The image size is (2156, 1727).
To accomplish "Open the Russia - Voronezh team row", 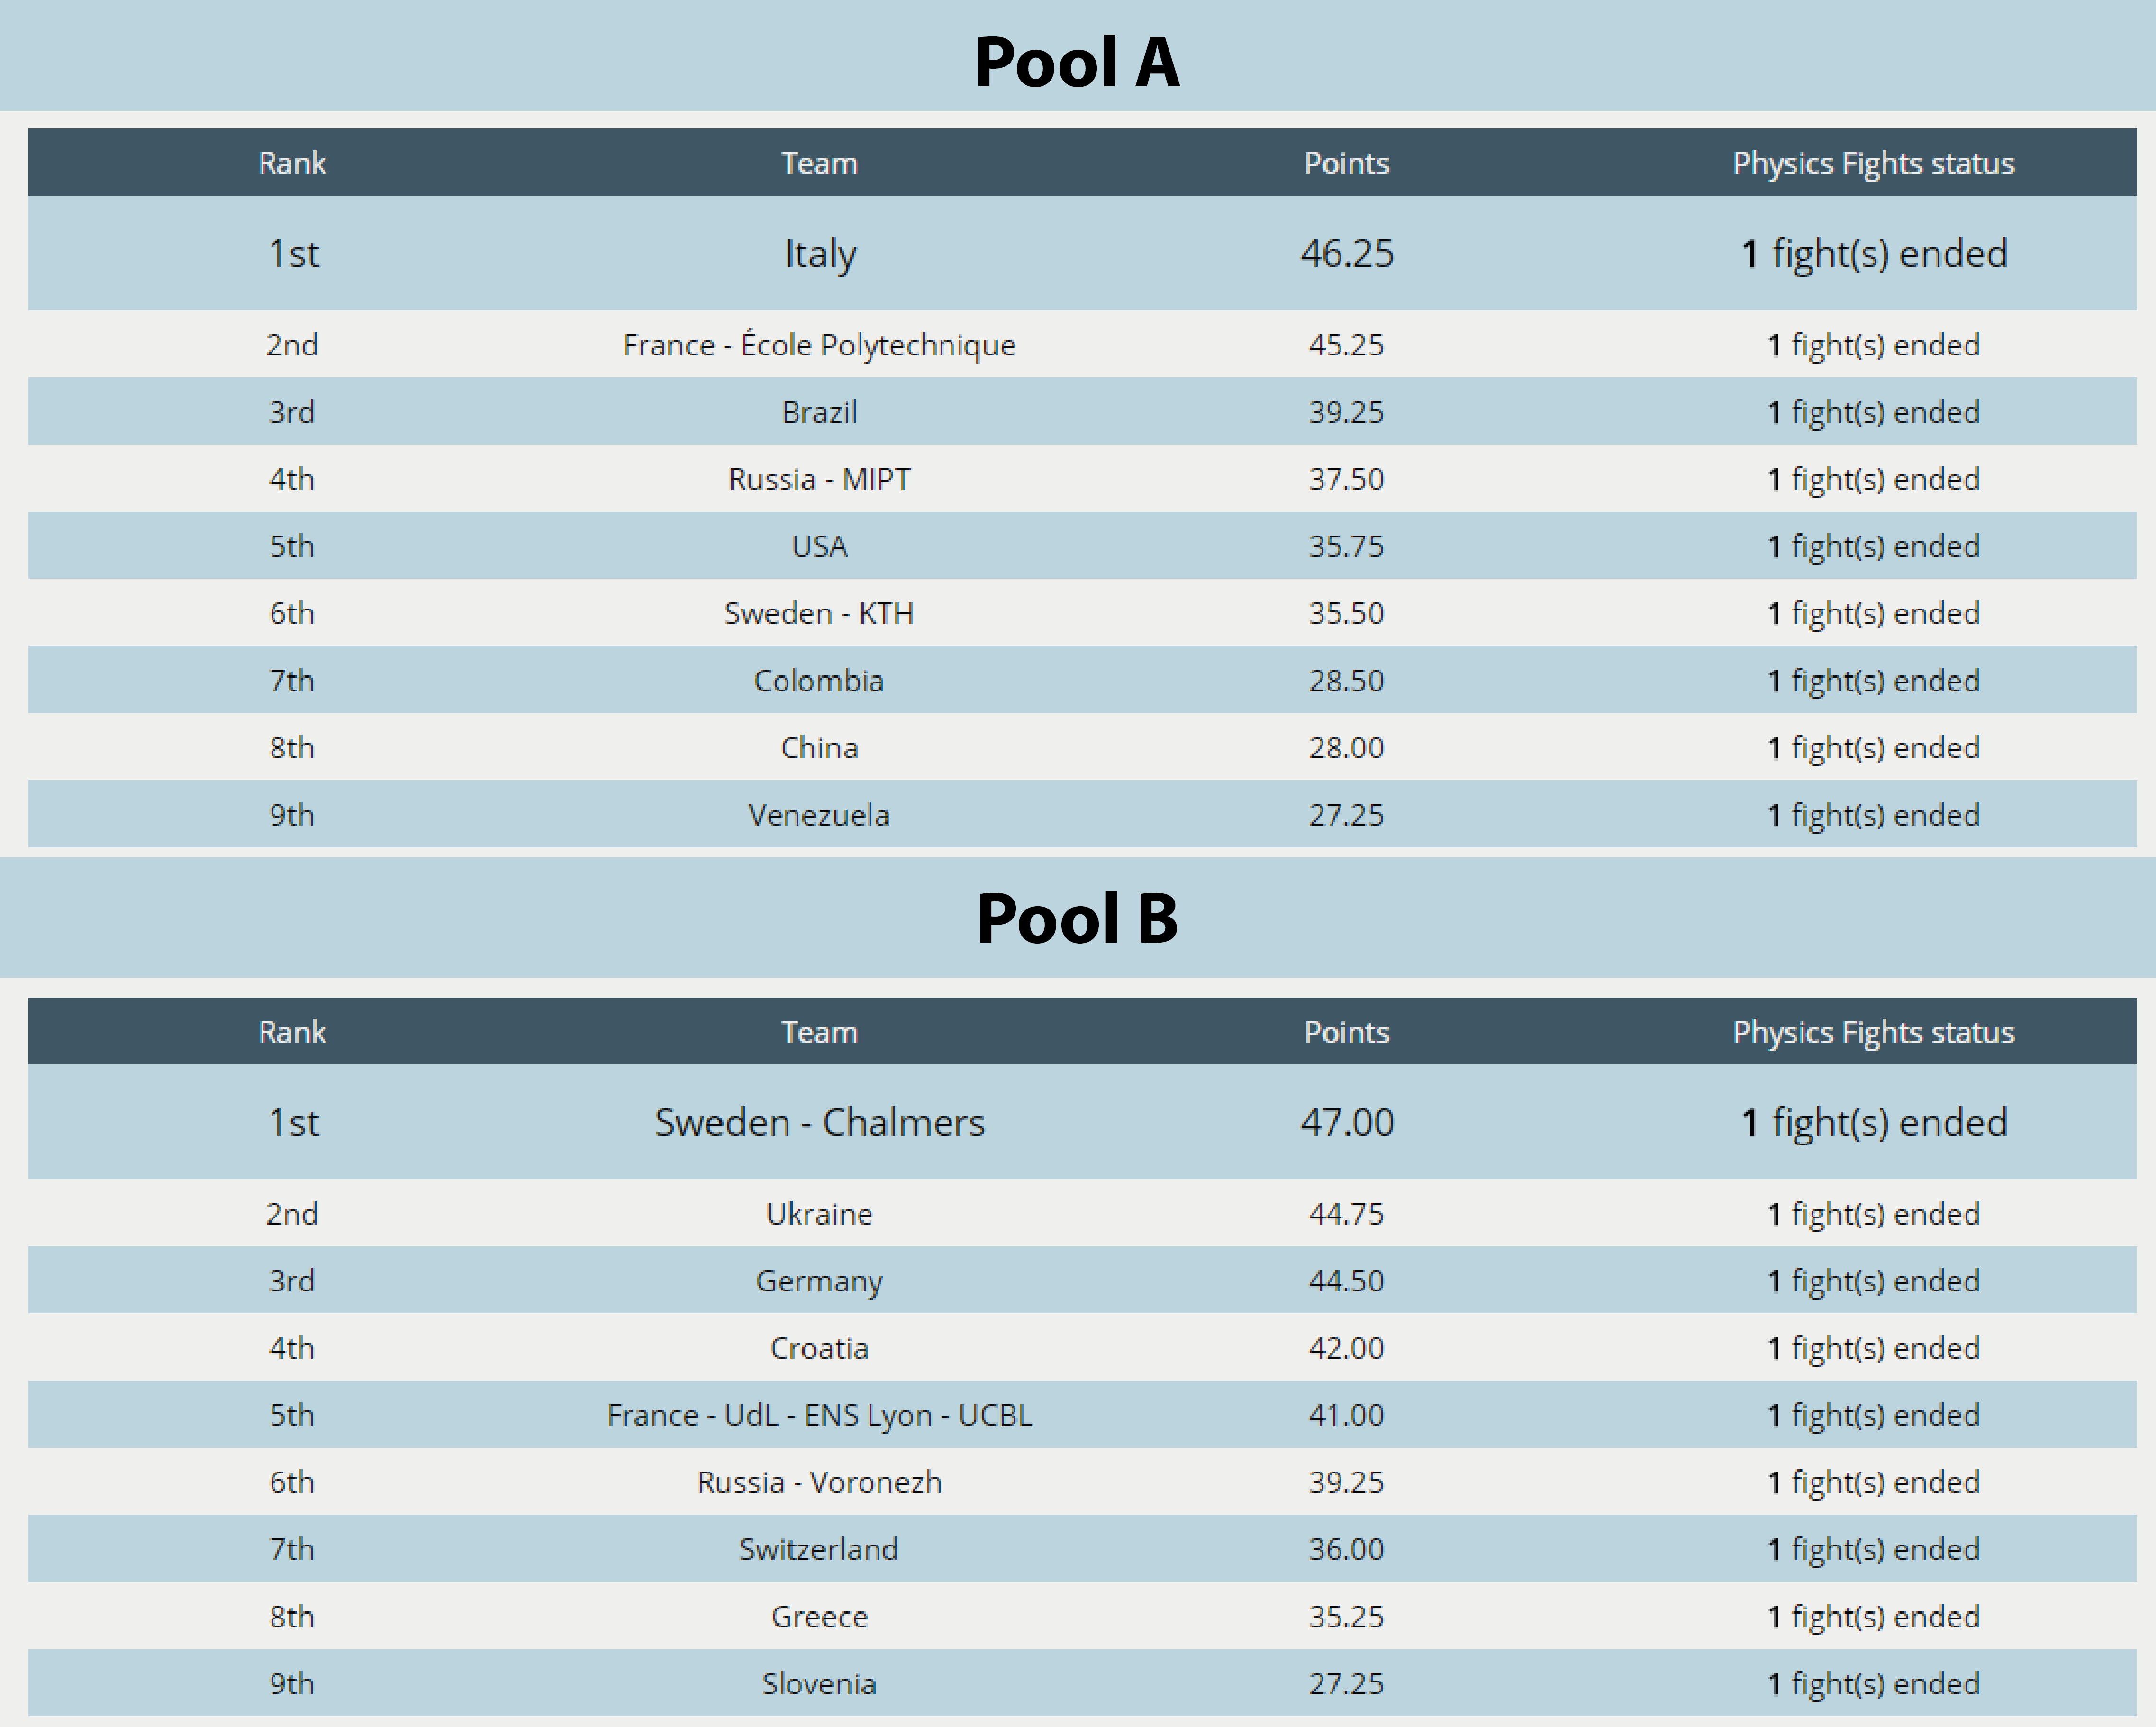I will click(x=819, y=1482).
